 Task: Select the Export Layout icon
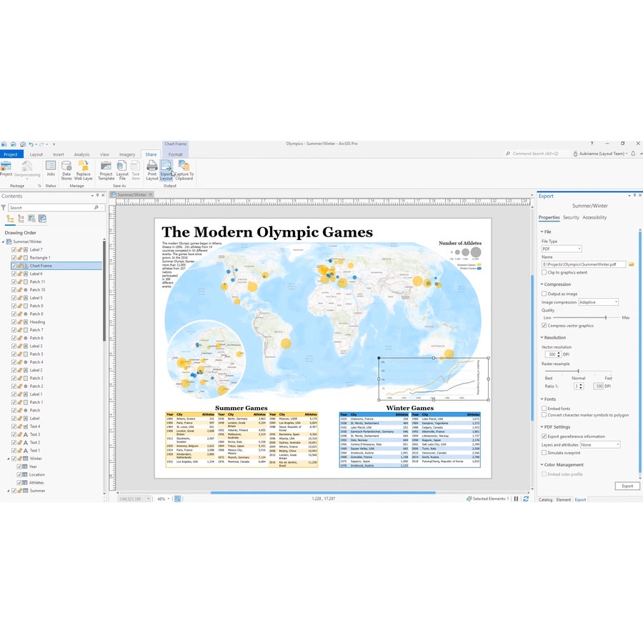point(166,170)
